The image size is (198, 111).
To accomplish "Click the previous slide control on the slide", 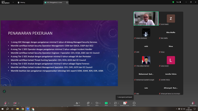I will [x=2, y=85].
